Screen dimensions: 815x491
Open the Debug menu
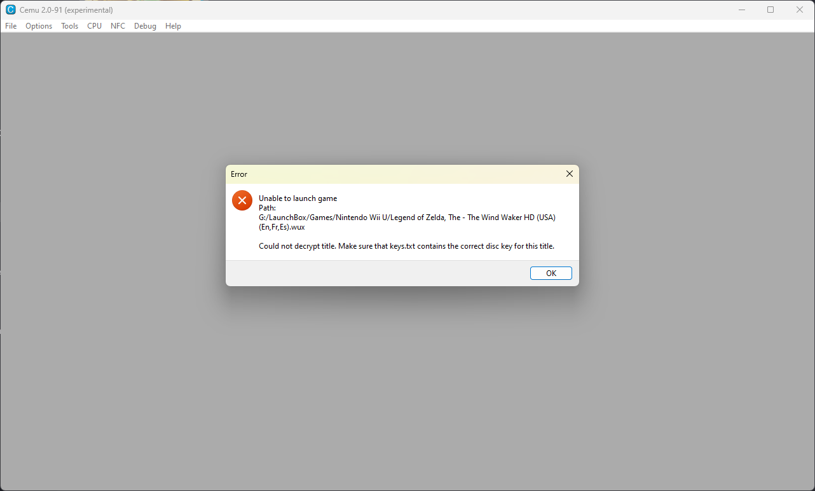(x=145, y=26)
